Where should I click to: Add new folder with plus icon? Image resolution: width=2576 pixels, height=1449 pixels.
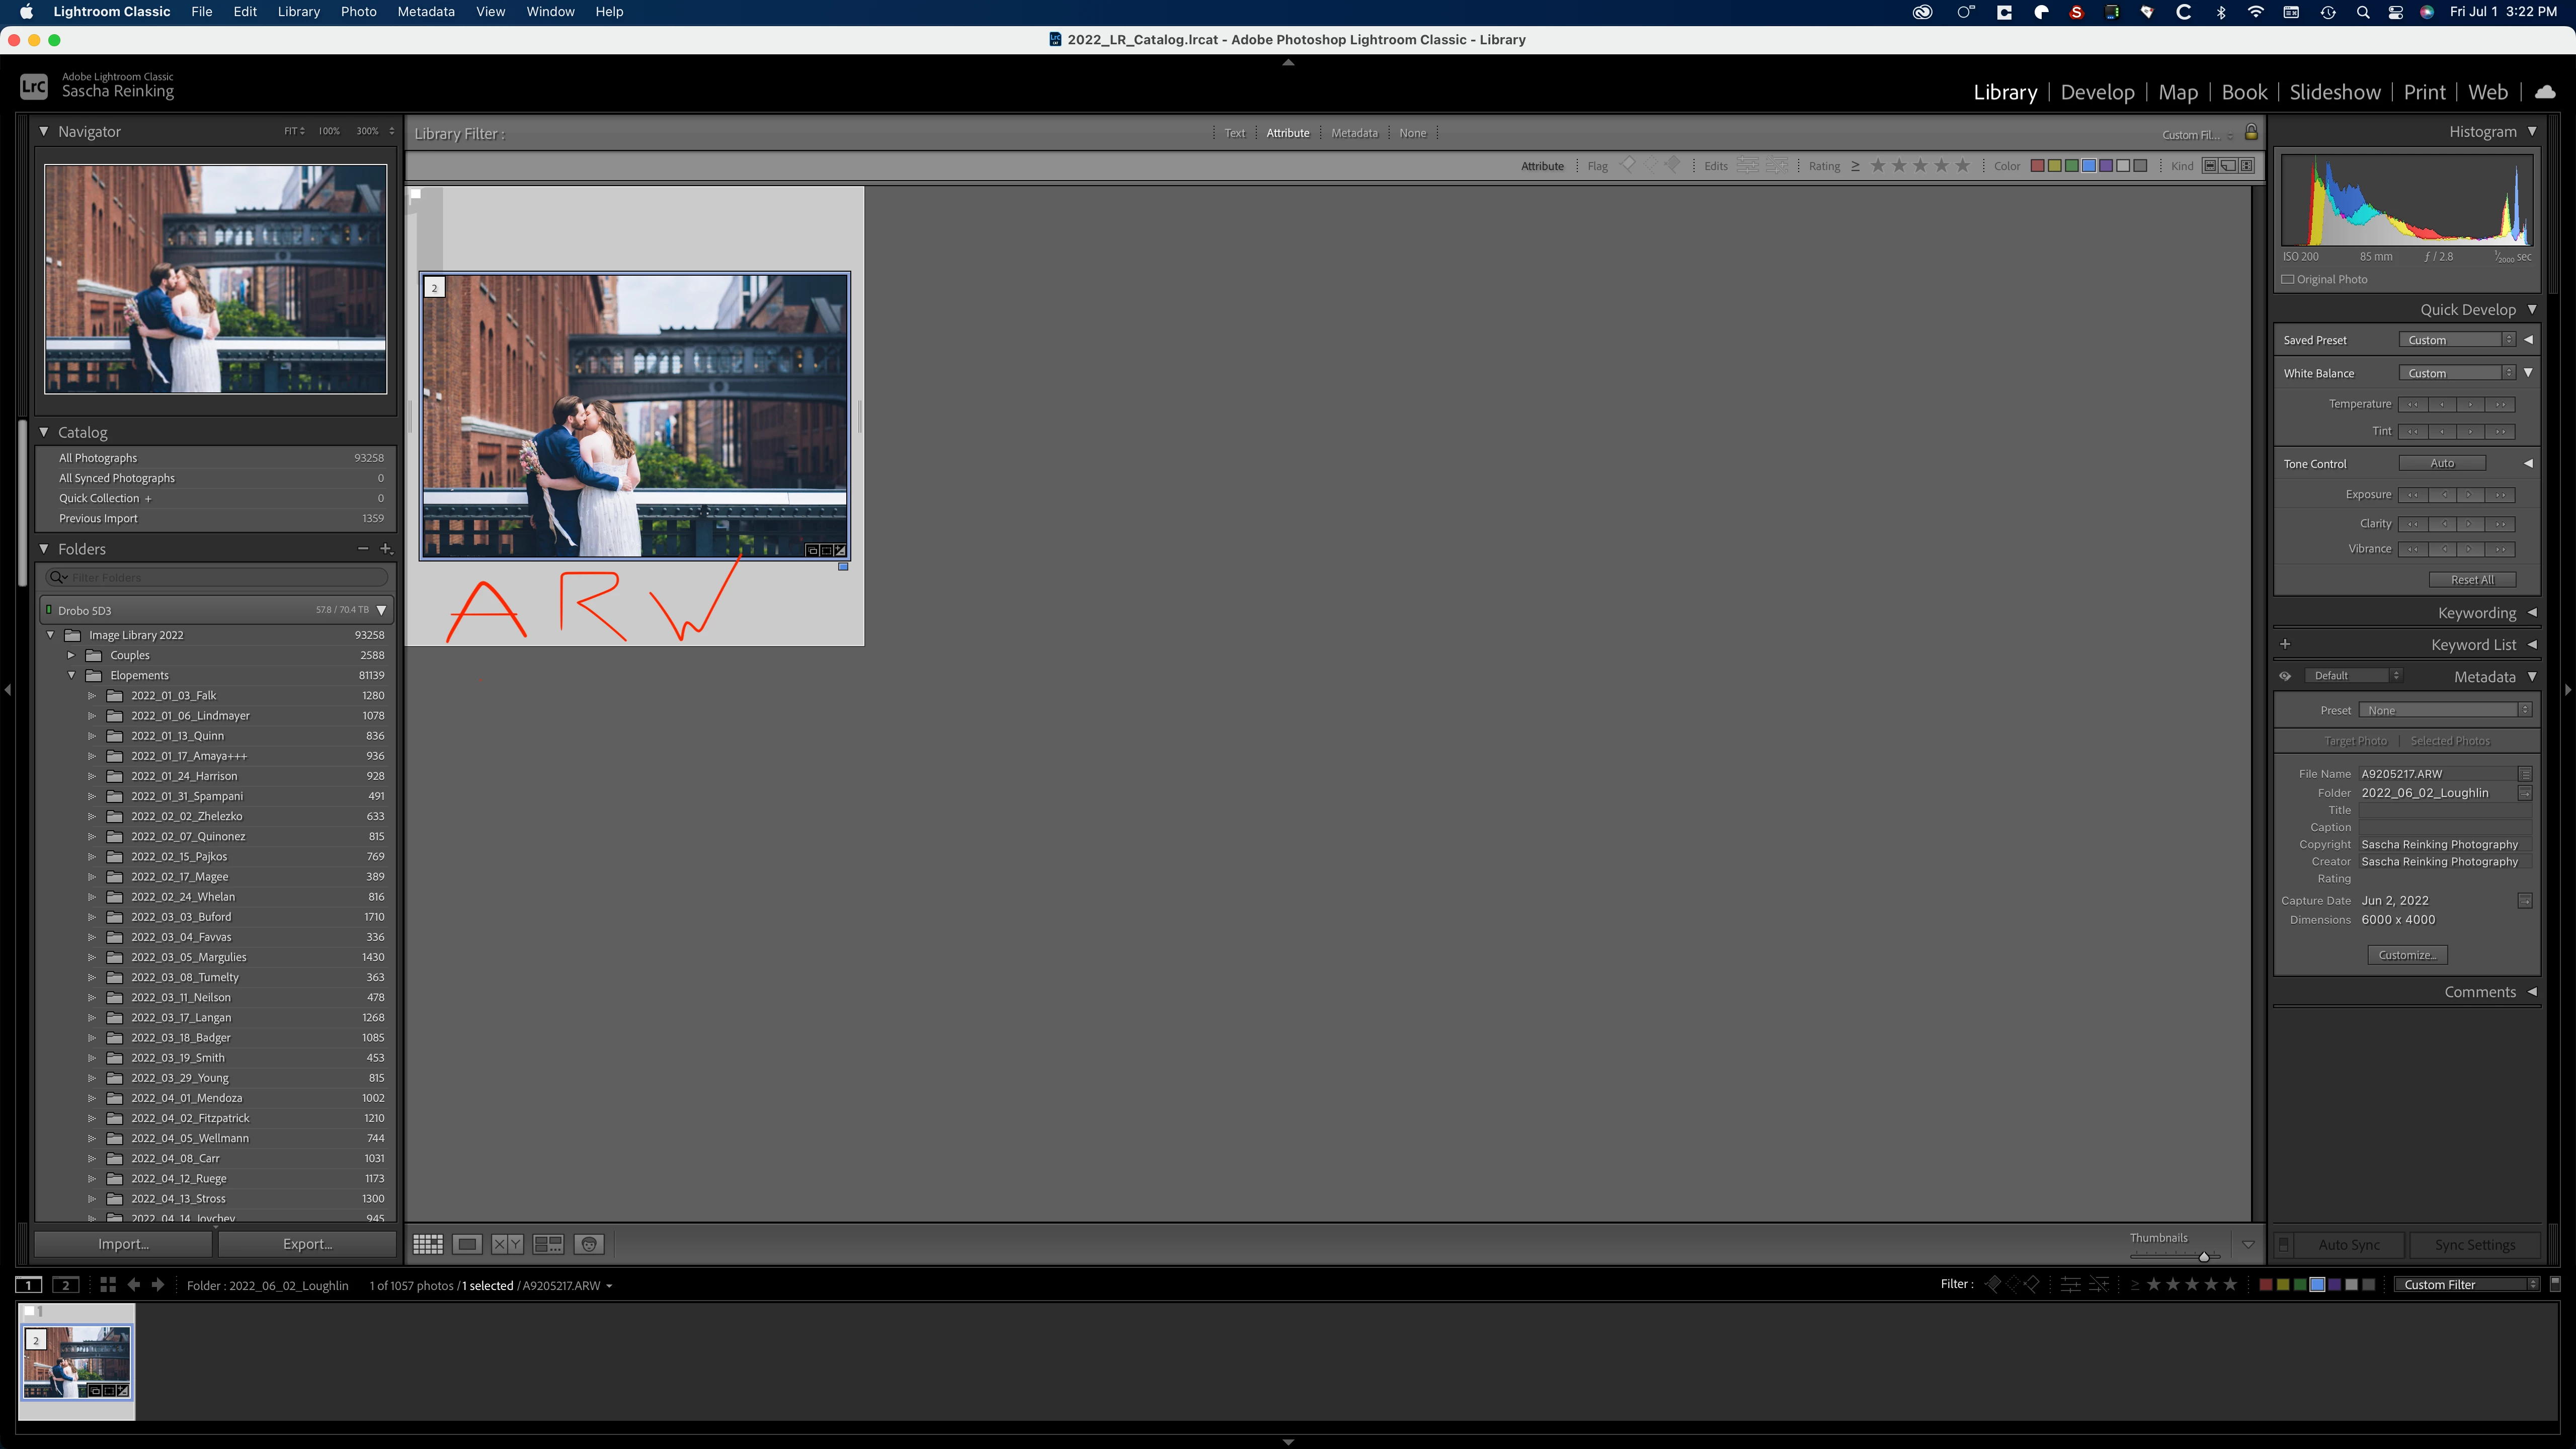click(386, 548)
